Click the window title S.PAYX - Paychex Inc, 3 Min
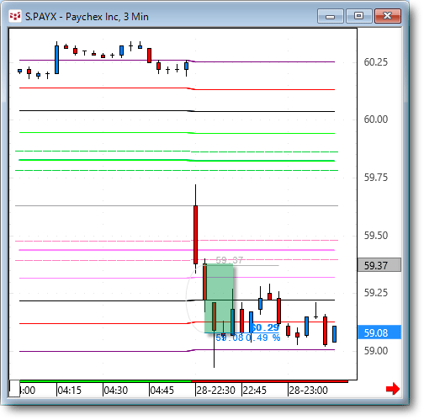 [87, 17]
